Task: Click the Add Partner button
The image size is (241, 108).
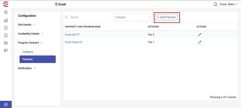Action: 167,17
